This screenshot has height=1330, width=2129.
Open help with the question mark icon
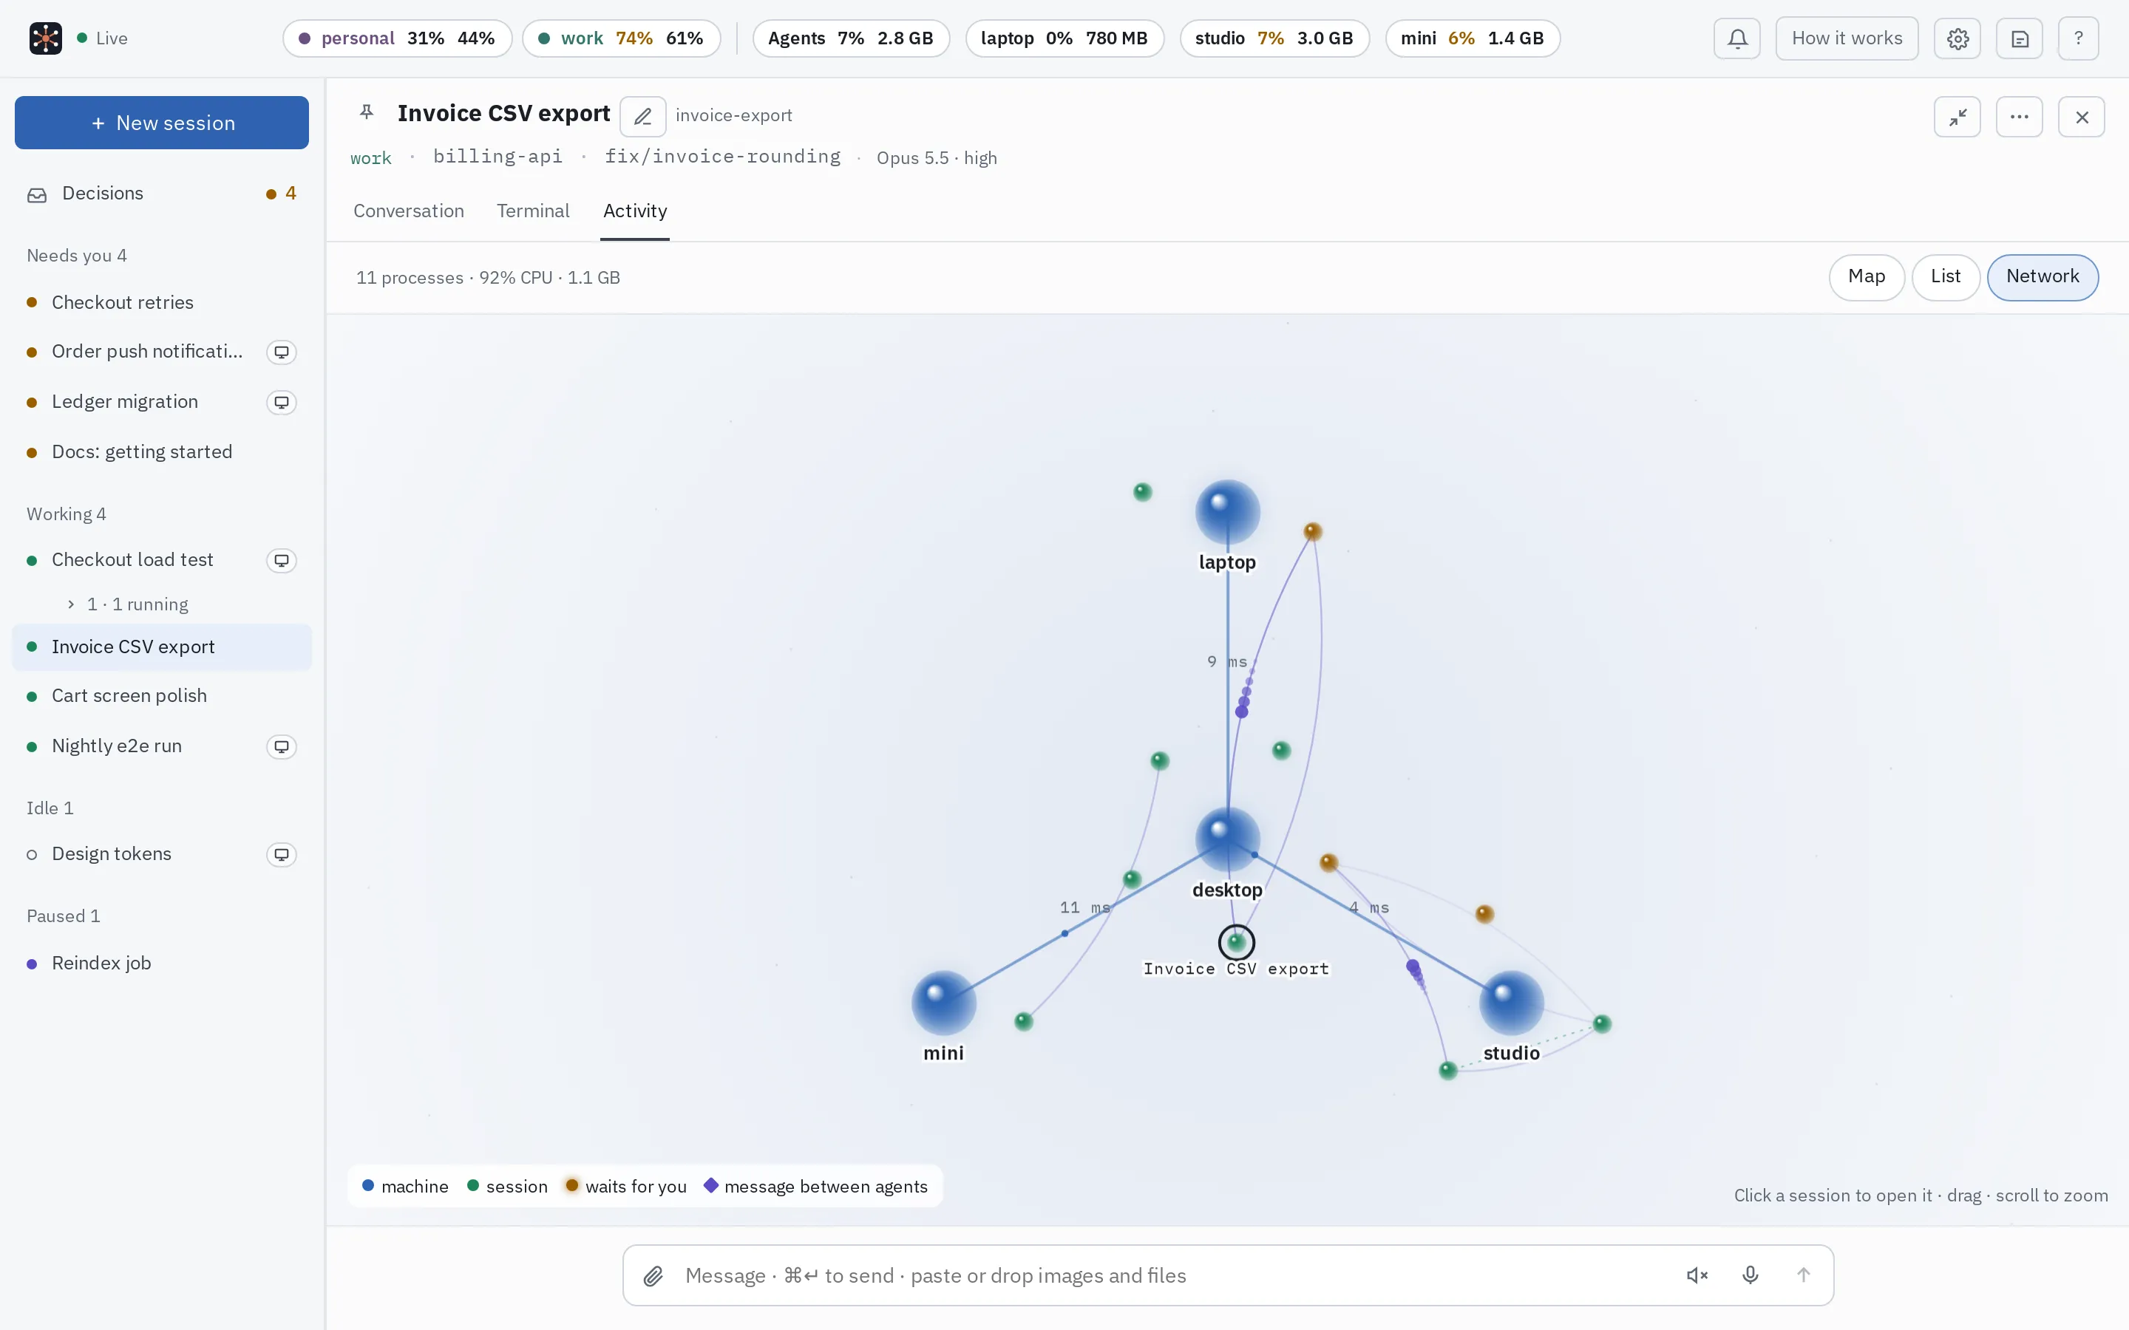pos(2079,38)
